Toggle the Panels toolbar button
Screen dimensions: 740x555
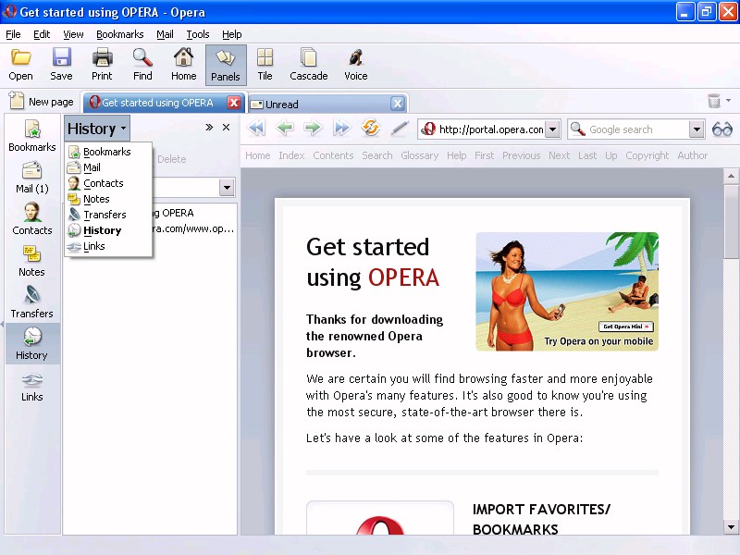(226, 65)
